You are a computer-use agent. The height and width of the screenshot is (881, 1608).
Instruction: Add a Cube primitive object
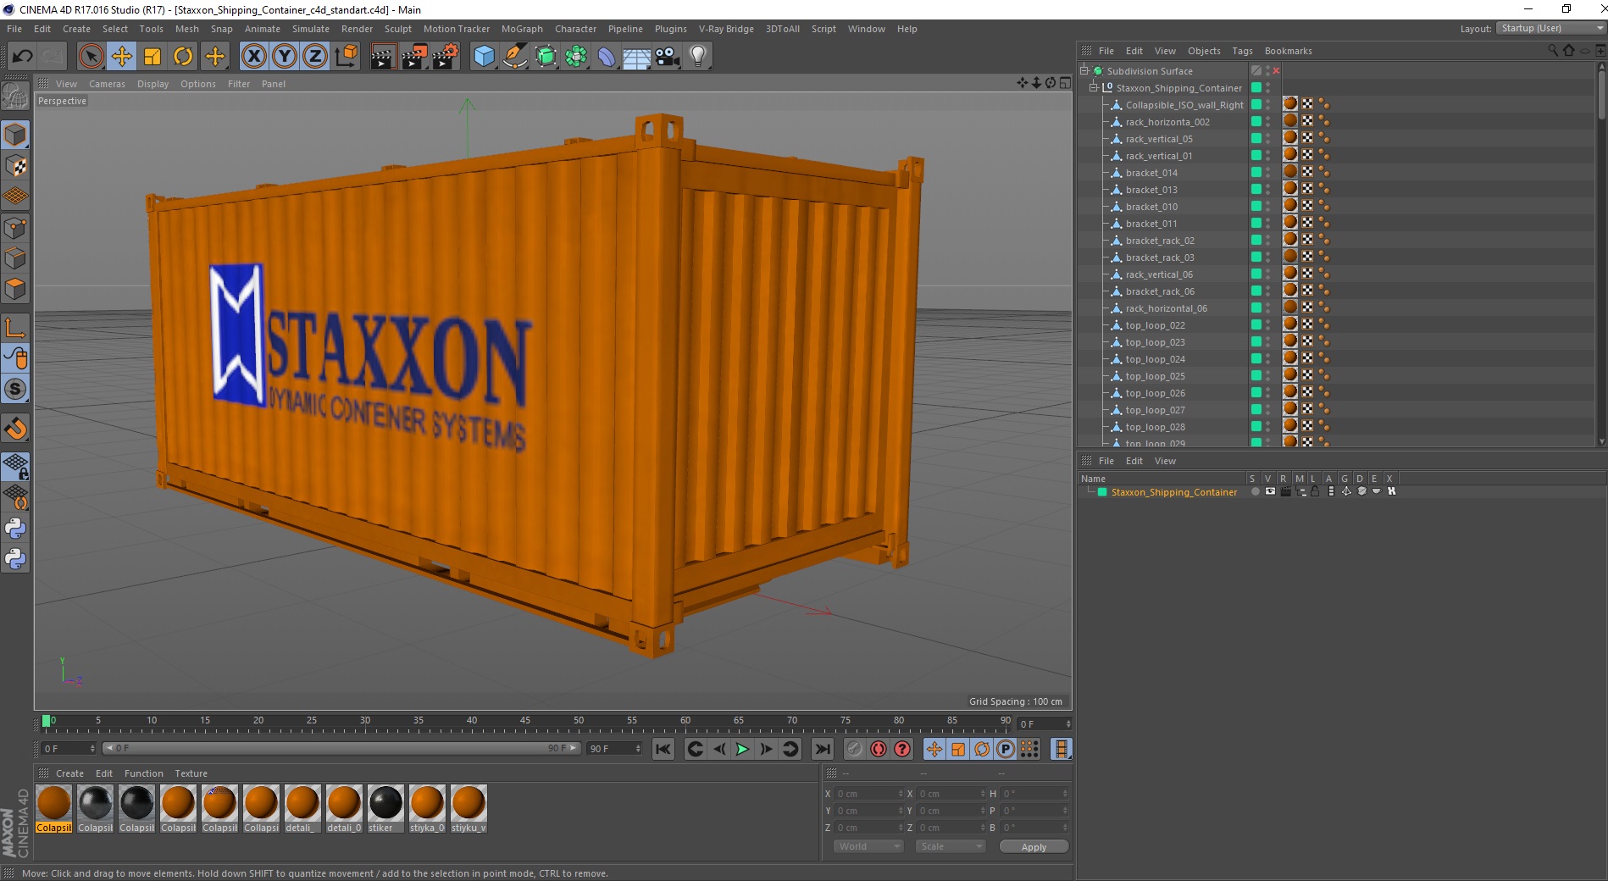[484, 57]
